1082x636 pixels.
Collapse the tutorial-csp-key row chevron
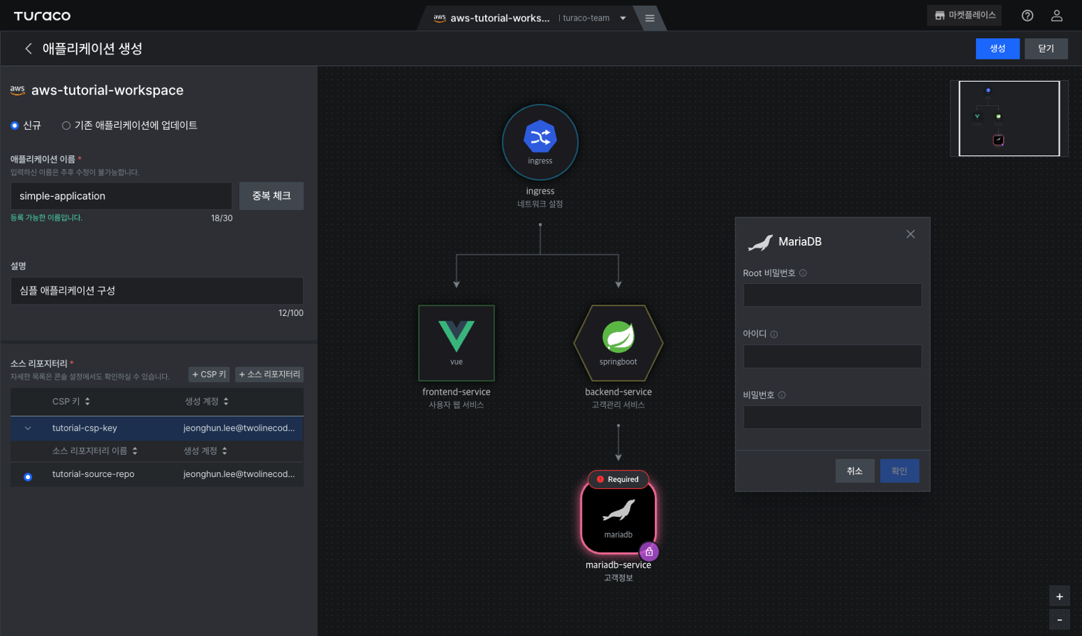[x=28, y=429]
